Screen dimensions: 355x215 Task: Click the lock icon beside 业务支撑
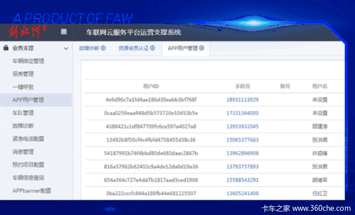click(x=6, y=48)
